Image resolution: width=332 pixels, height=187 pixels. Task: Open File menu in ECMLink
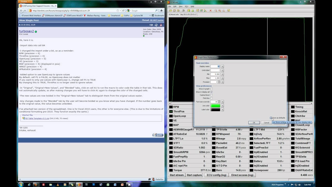point(170,6)
